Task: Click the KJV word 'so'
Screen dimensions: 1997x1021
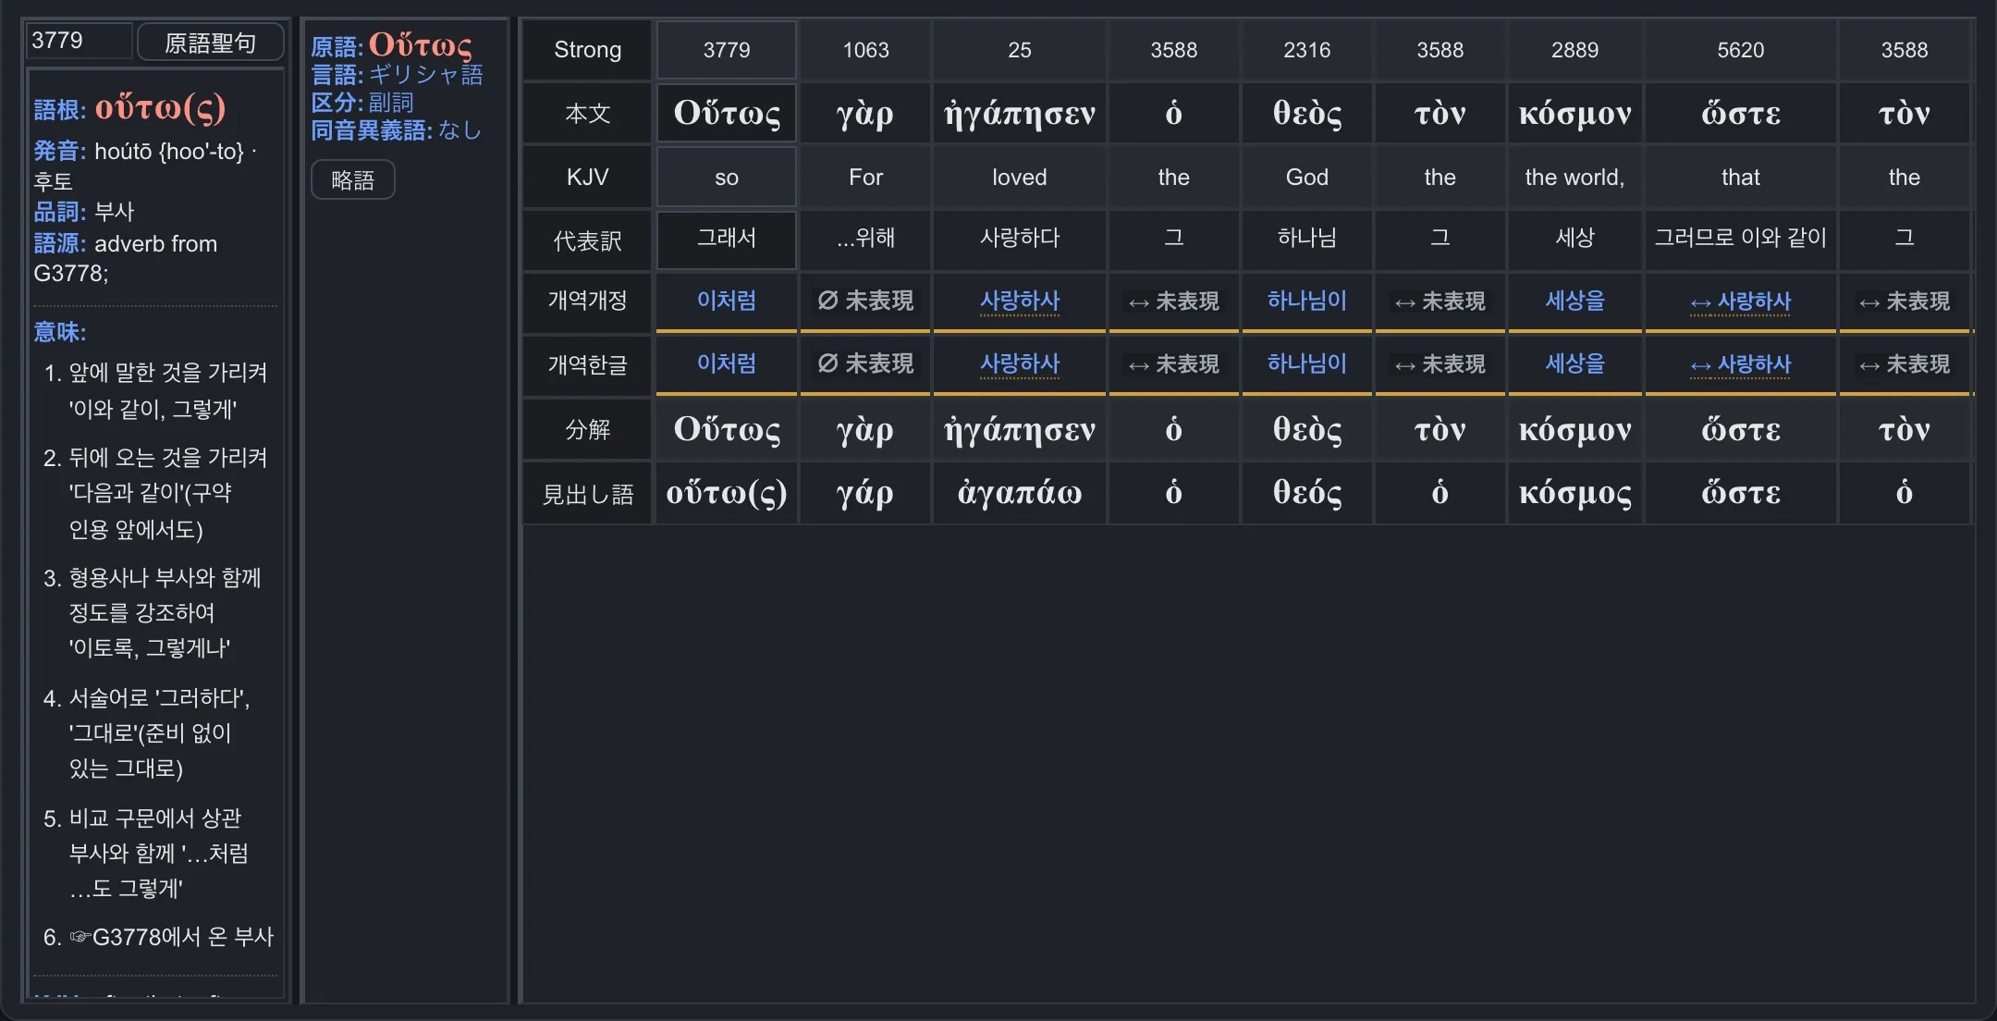Action: [727, 177]
